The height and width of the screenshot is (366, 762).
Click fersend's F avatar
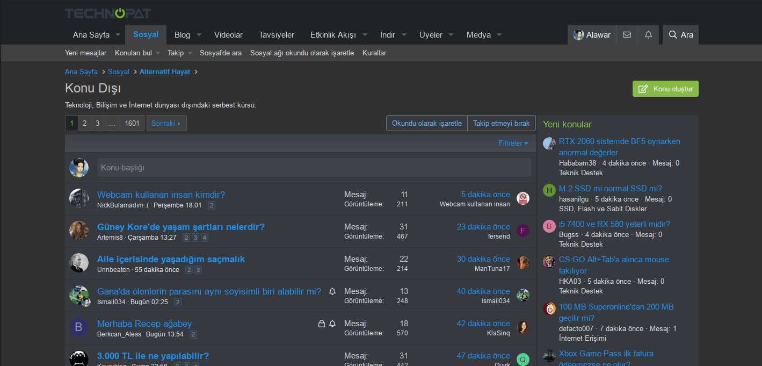click(523, 231)
